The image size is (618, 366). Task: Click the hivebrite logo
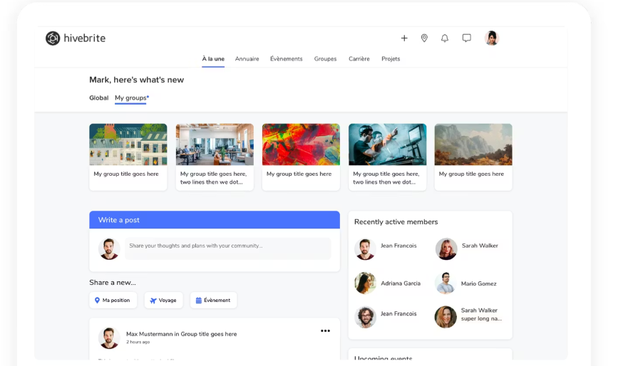(76, 38)
